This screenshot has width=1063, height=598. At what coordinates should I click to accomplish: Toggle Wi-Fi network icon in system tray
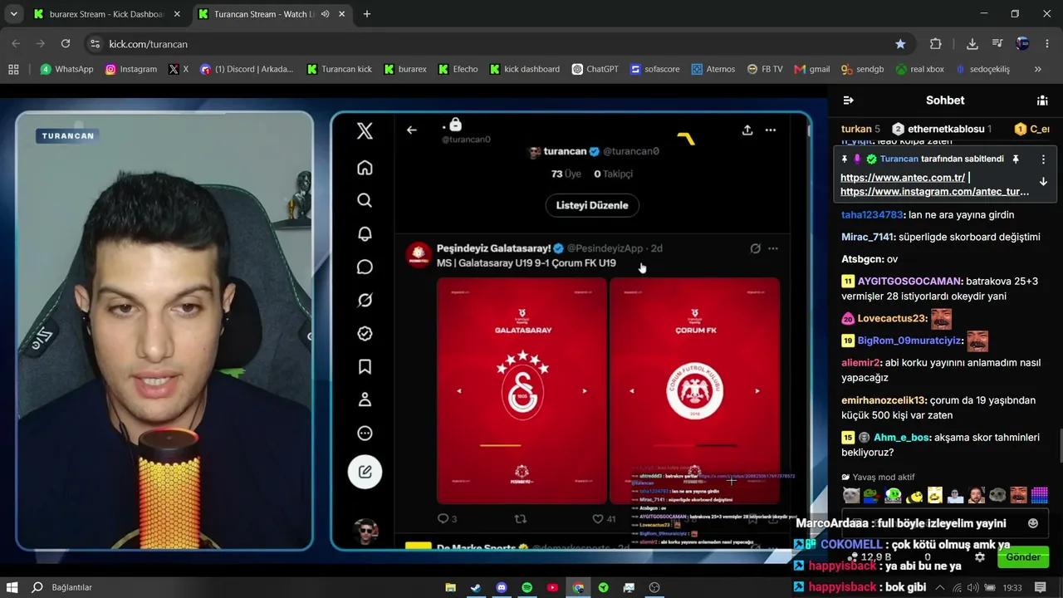click(x=957, y=587)
